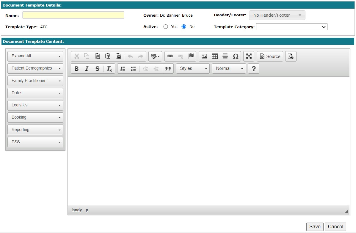Screen dimensions: 356x233
Task: Increase the indent
Action: point(156,69)
